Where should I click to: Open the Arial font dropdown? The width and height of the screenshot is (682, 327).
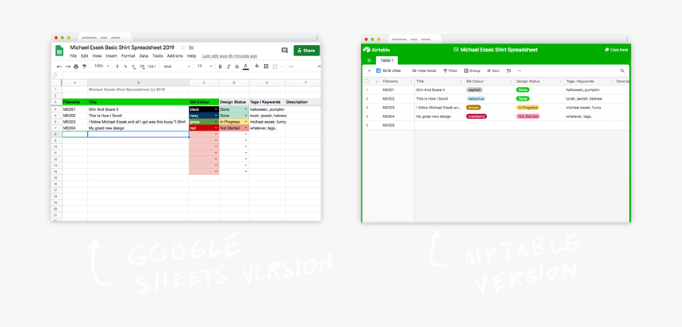tap(177, 67)
